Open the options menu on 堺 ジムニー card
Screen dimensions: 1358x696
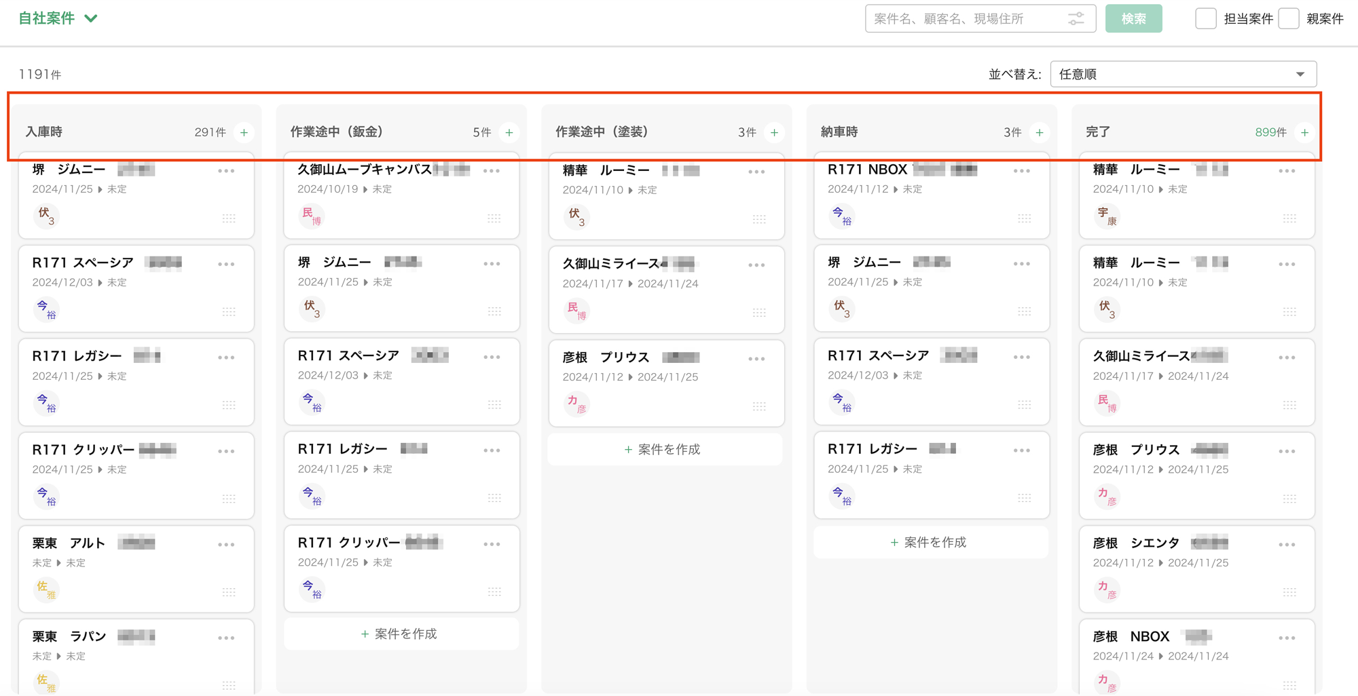[x=227, y=171]
